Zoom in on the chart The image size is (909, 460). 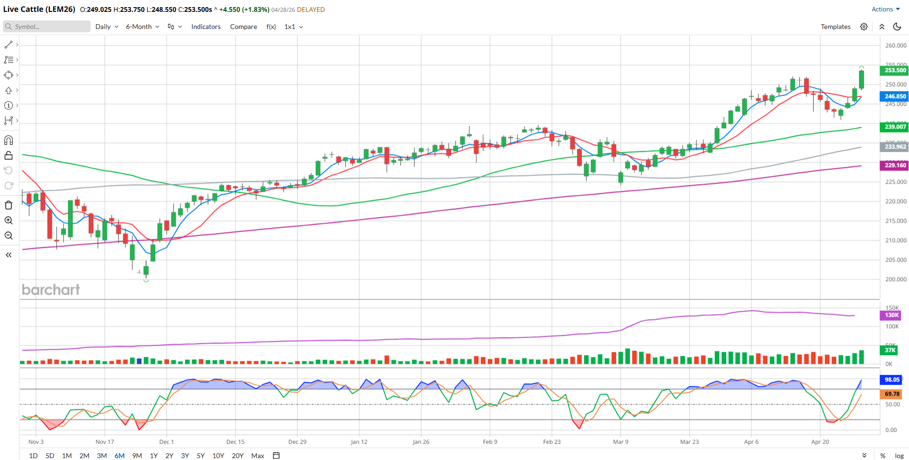click(9, 220)
